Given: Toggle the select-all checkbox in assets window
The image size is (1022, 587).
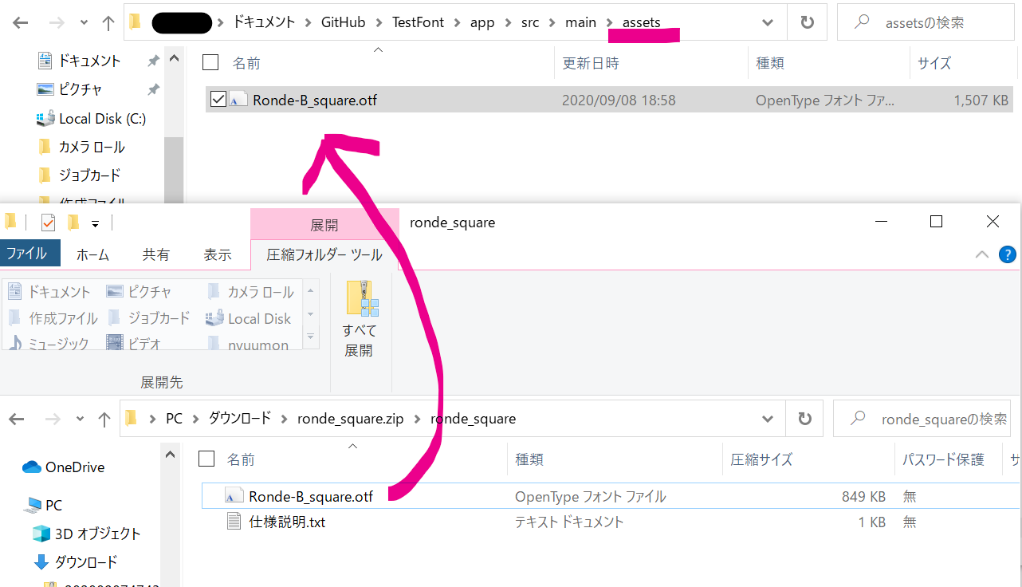Looking at the screenshot, I should [210, 62].
